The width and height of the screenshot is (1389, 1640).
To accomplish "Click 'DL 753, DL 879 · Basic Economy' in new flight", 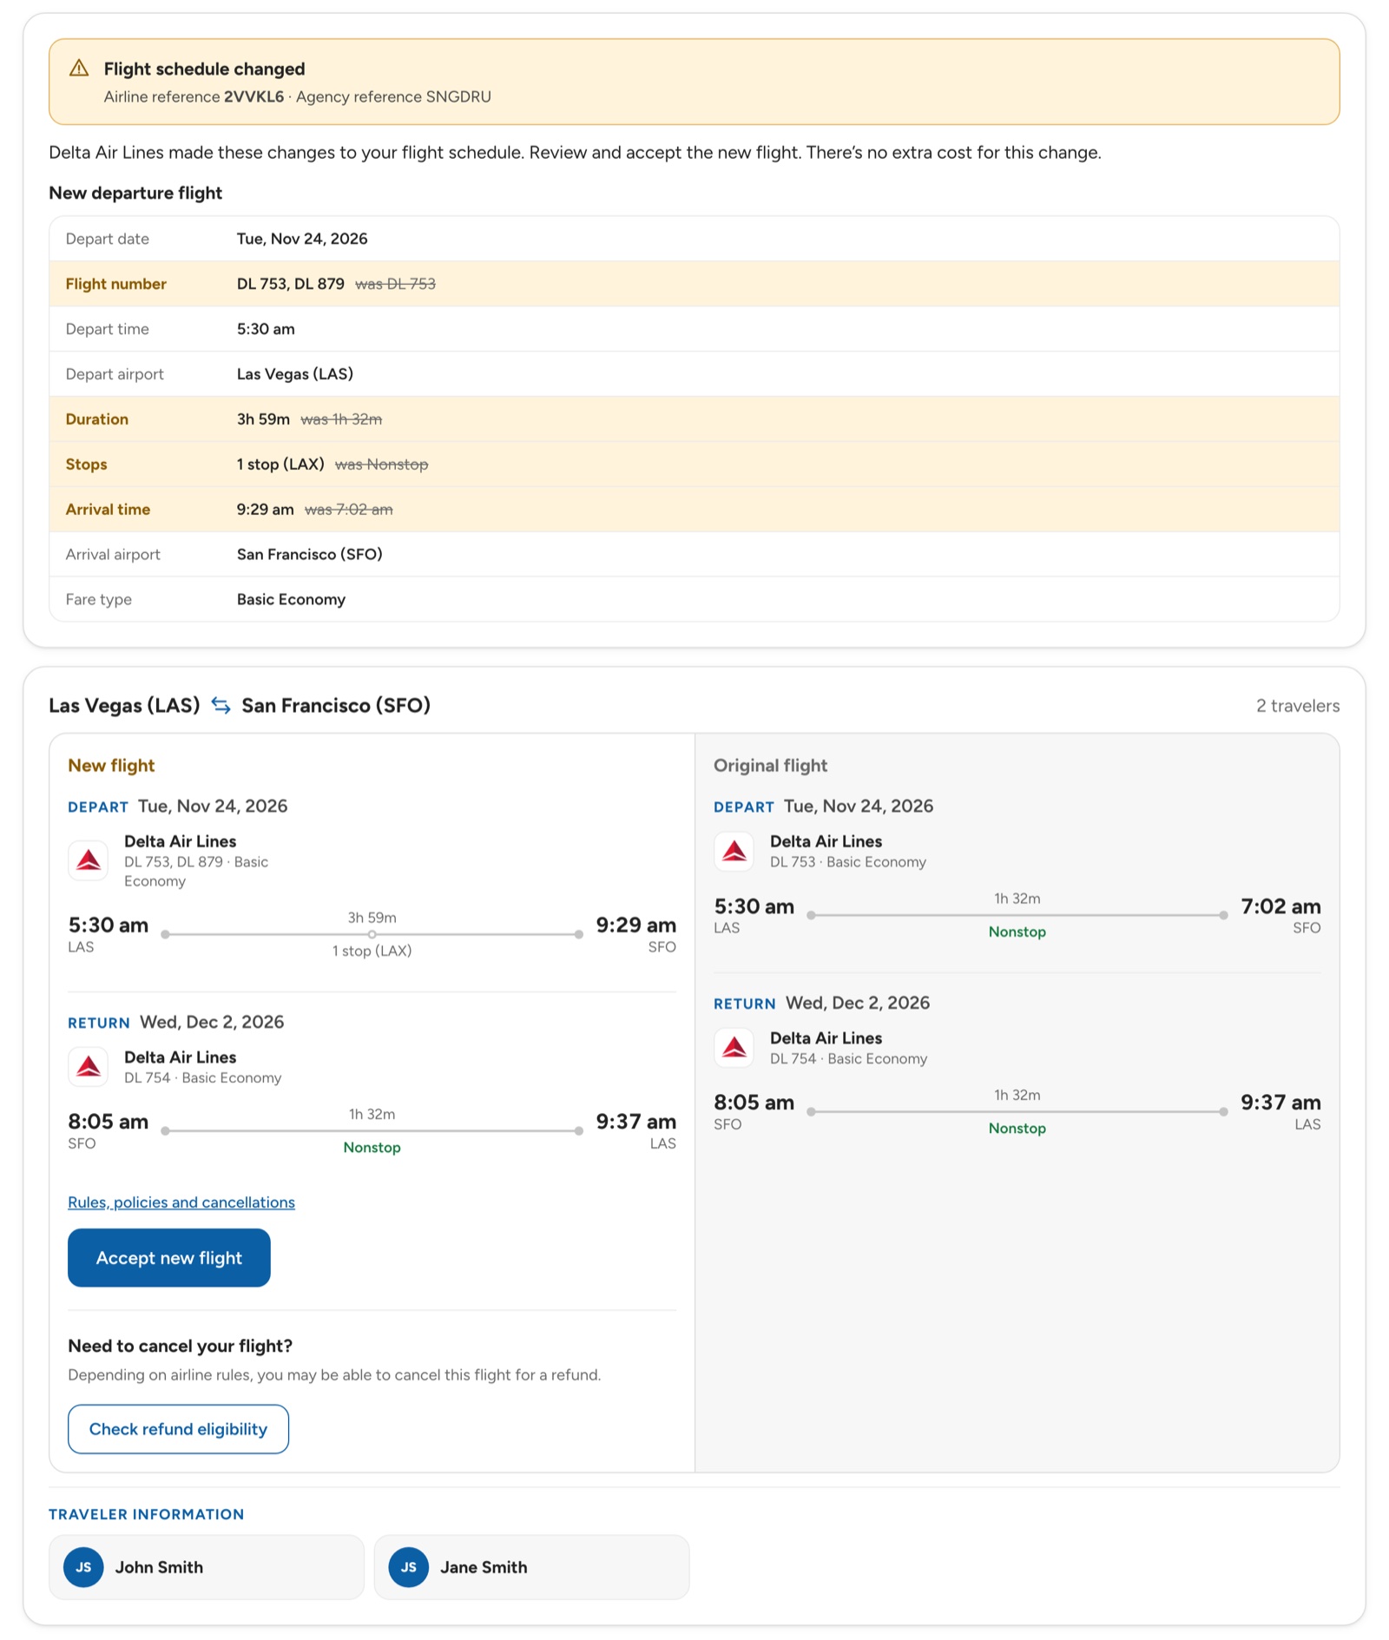I will (x=196, y=872).
